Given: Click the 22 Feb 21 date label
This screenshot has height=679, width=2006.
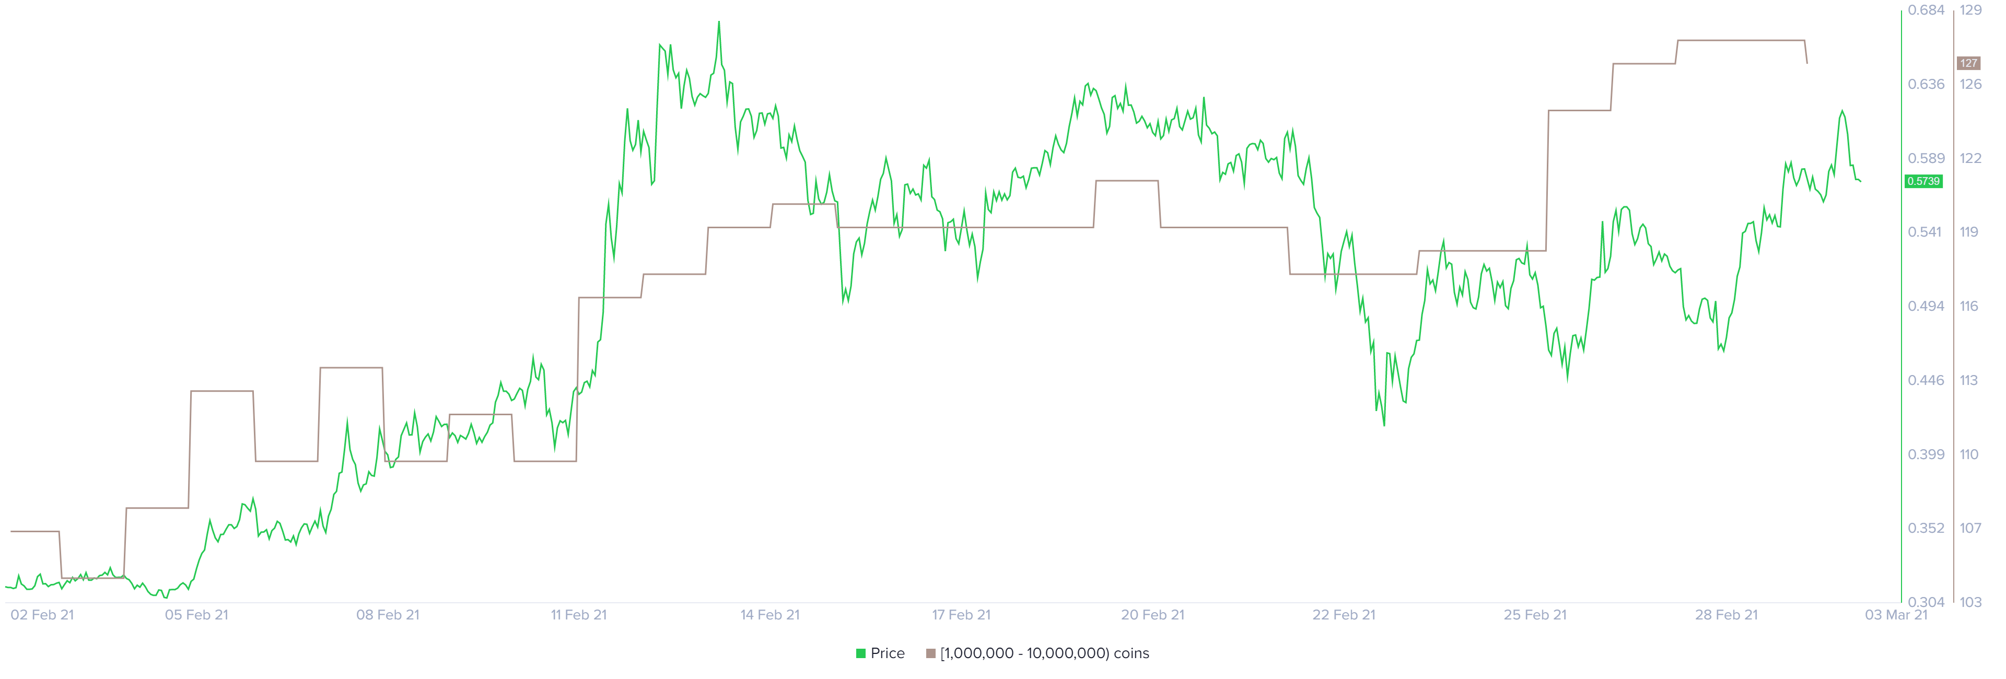Looking at the screenshot, I should pos(1344,614).
